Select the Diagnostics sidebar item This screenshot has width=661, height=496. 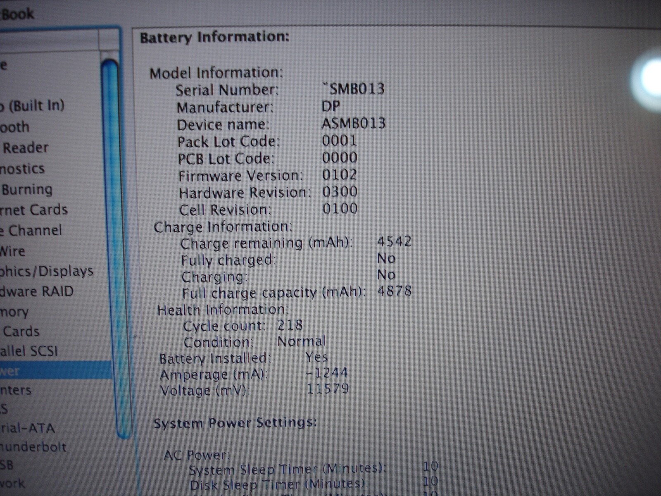(x=22, y=169)
